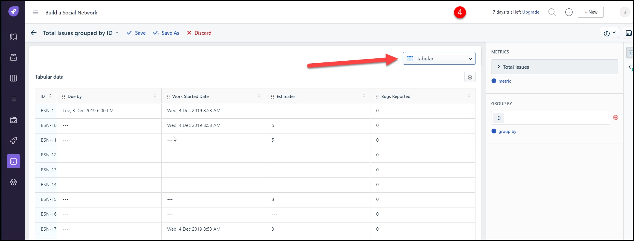This screenshot has width=634, height=241.
Task: Click Save As in the report toolbar
Action: 166,33
